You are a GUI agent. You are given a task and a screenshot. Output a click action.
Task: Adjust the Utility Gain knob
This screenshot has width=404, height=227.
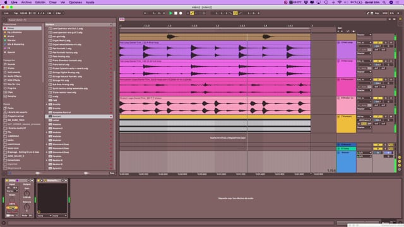[x=27, y=194]
